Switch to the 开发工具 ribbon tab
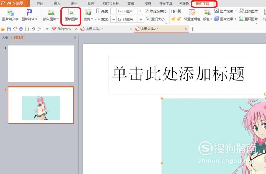 (x=166, y=3)
